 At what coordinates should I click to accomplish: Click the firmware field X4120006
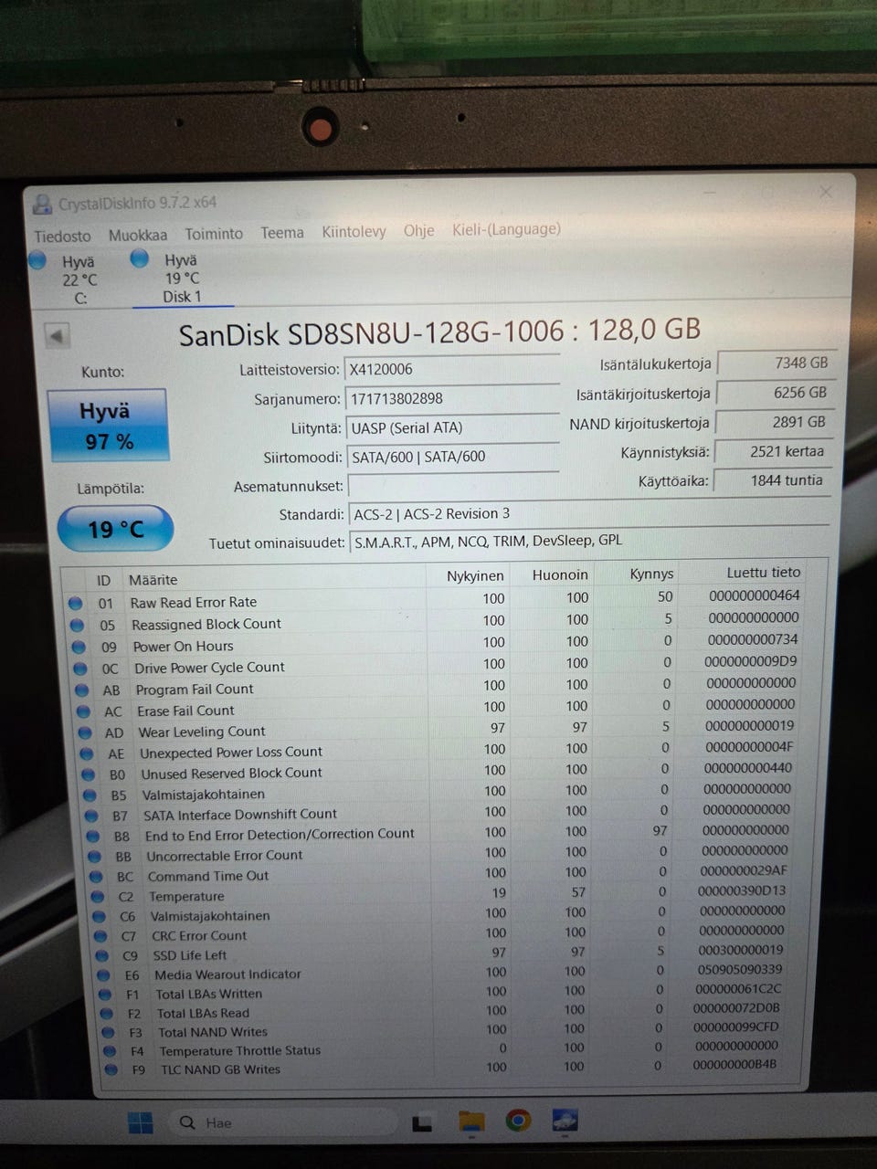pyautogui.click(x=451, y=369)
